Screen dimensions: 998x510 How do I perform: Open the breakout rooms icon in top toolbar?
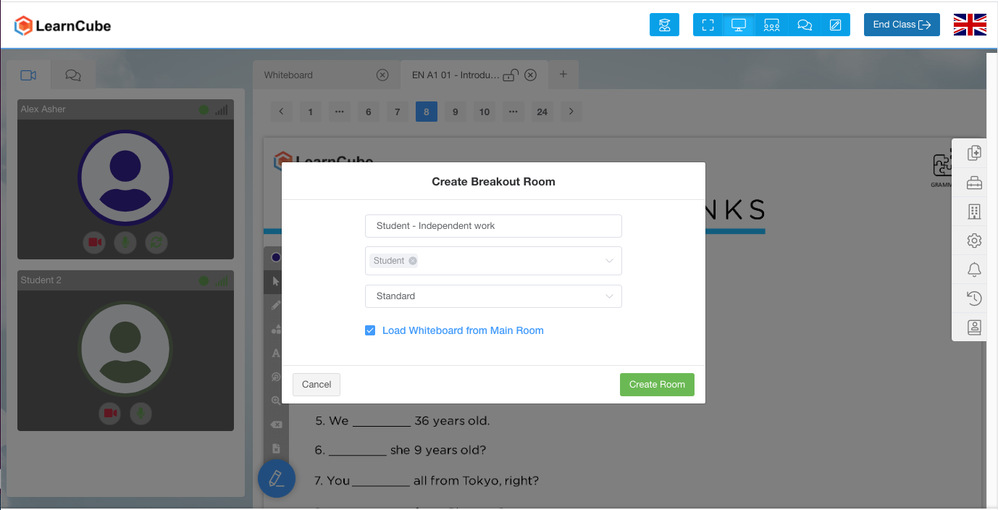pyautogui.click(x=771, y=24)
